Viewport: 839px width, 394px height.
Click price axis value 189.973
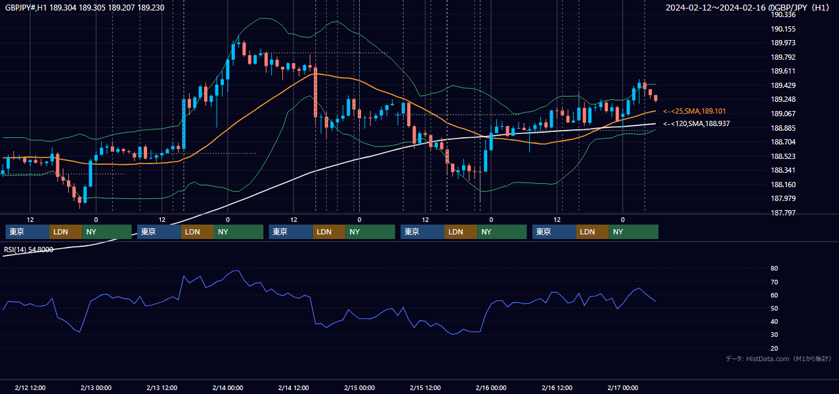coord(783,43)
